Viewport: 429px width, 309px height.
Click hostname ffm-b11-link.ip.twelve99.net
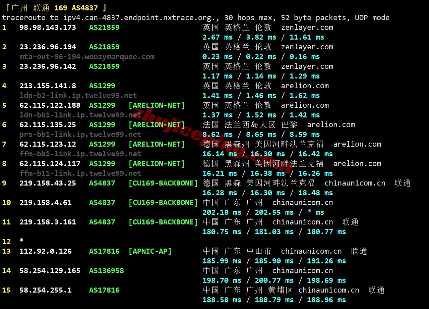(80, 173)
